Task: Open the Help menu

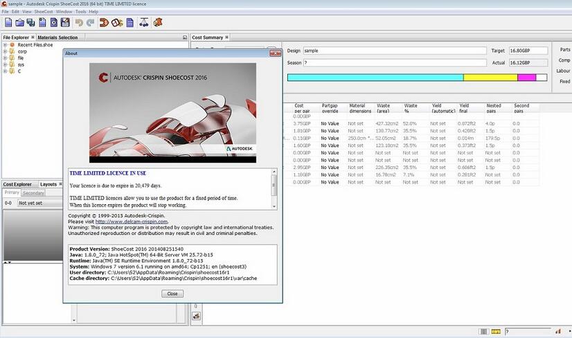Action: 93,12
